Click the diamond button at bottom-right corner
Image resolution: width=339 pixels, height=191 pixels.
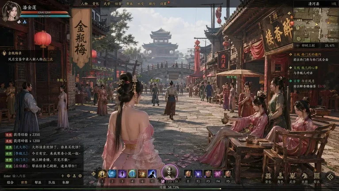(x=330, y=177)
